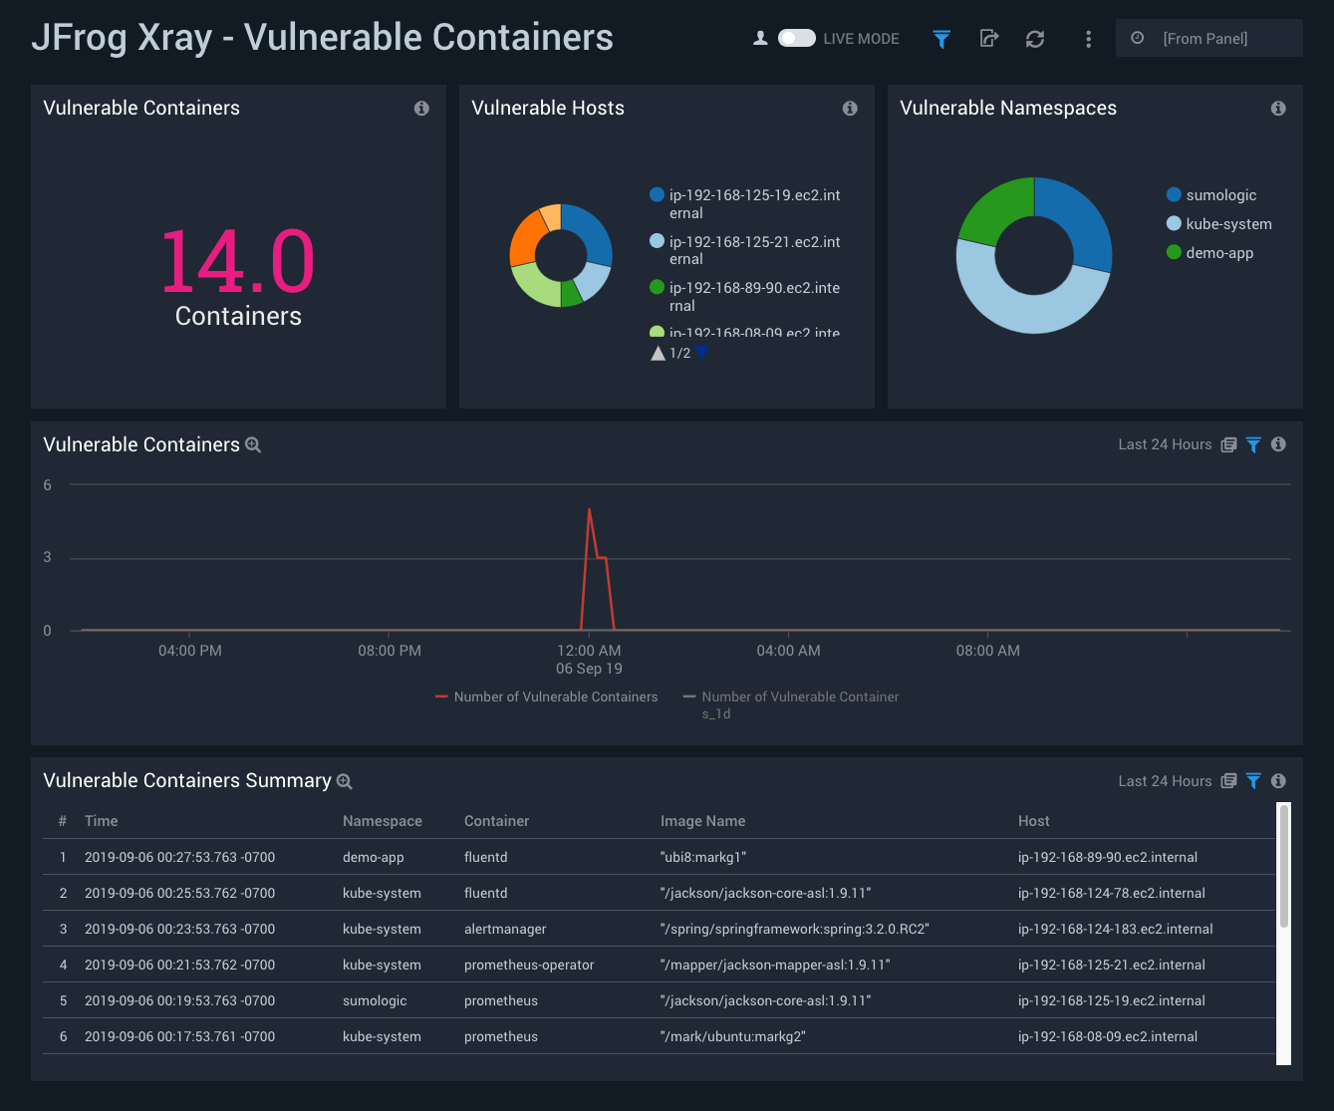This screenshot has width=1334, height=1111.
Task: Show info for Vulnerable Namespaces panel
Action: click(1278, 109)
